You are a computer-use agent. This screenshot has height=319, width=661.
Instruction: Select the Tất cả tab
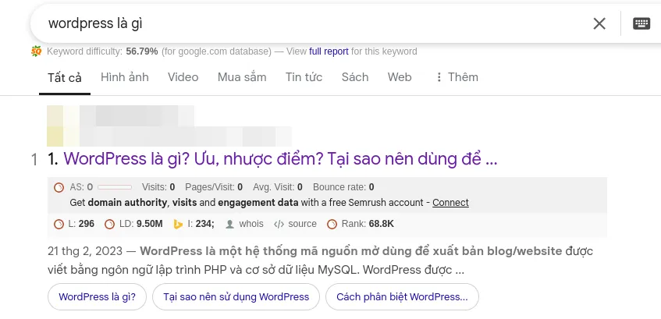pyautogui.click(x=65, y=77)
